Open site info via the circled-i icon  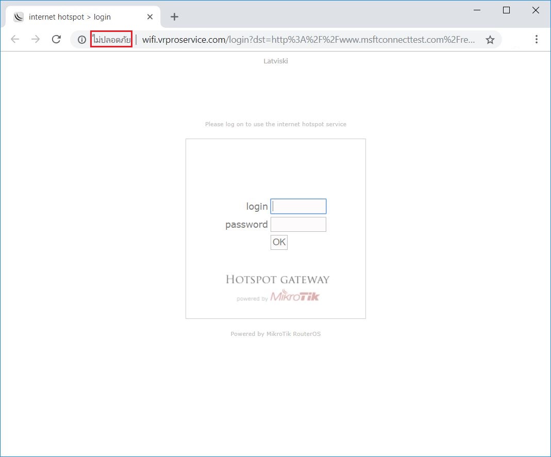(82, 40)
